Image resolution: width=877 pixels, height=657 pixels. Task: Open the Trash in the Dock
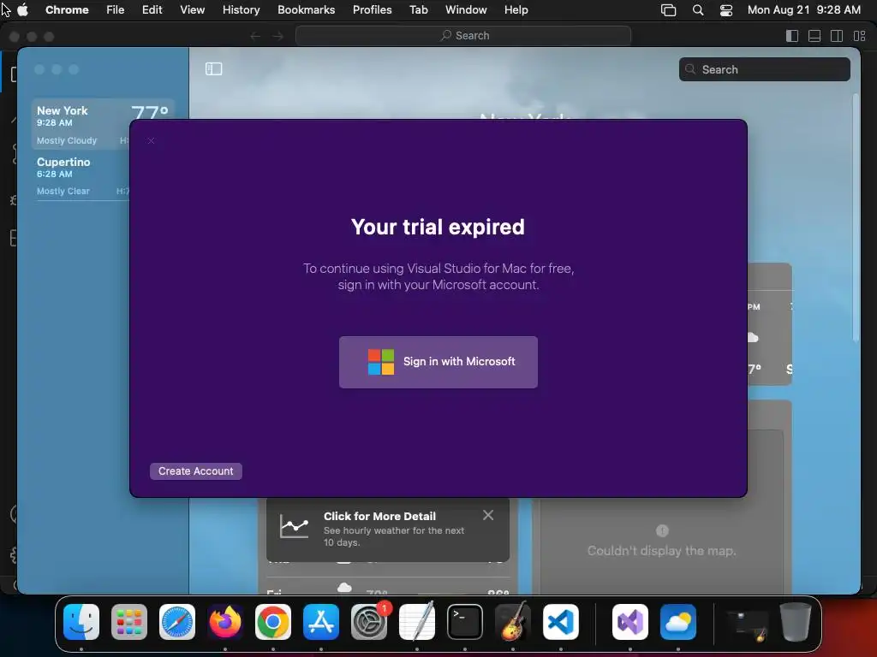click(796, 622)
